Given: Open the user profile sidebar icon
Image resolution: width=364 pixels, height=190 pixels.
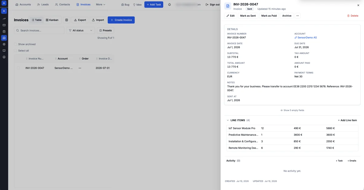Looking at the screenshot, I should click(4, 57).
